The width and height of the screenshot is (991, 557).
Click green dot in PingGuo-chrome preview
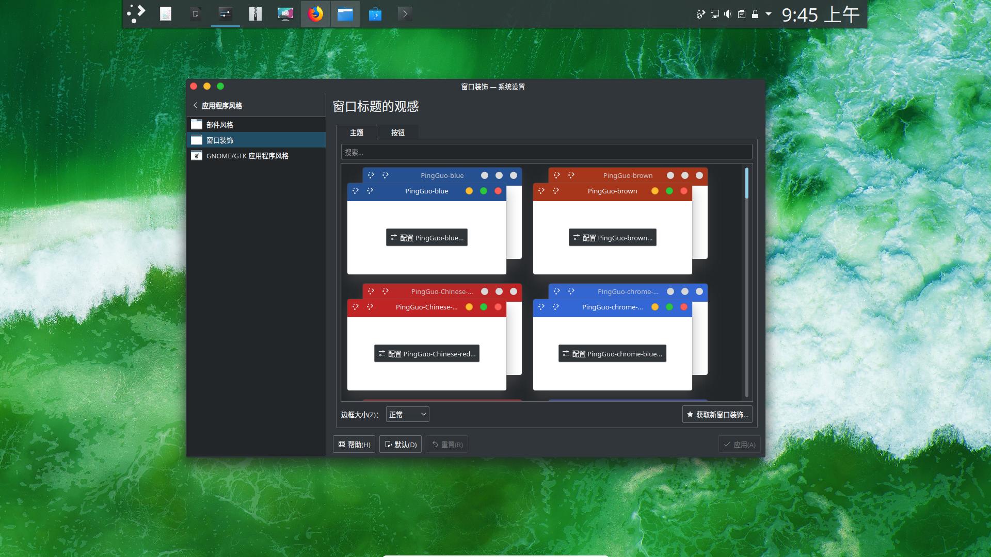click(669, 307)
